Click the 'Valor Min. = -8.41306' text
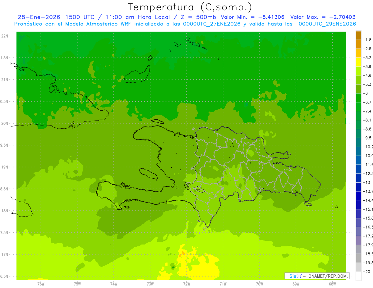The height and width of the screenshot is (288, 373). [x=253, y=17]
